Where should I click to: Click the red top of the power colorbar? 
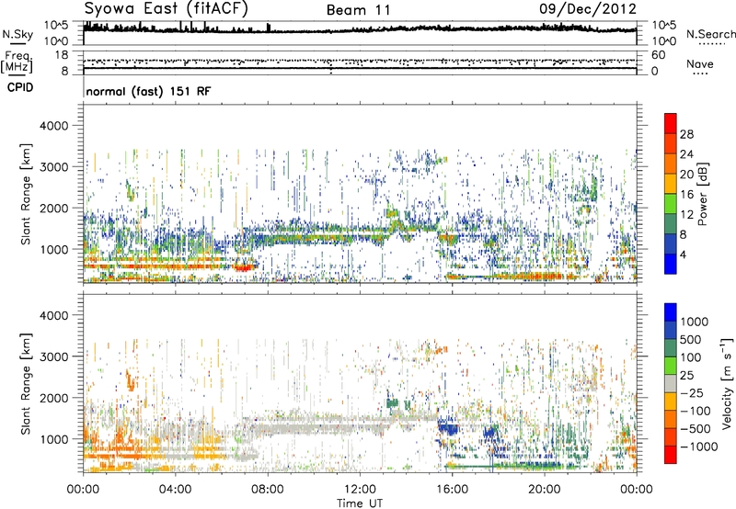point(671,123)
